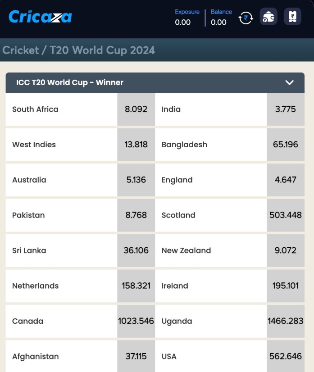Pick Sri Lanka odds 36.106

tap(136, 250)
